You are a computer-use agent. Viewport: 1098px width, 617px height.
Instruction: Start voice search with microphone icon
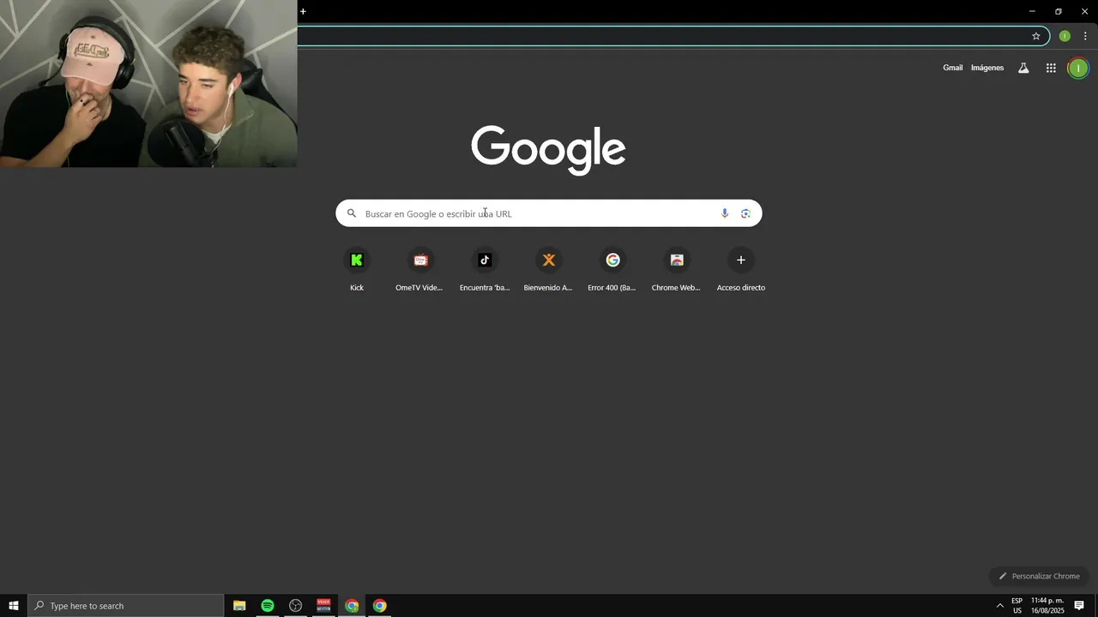[x=725, y=213]
